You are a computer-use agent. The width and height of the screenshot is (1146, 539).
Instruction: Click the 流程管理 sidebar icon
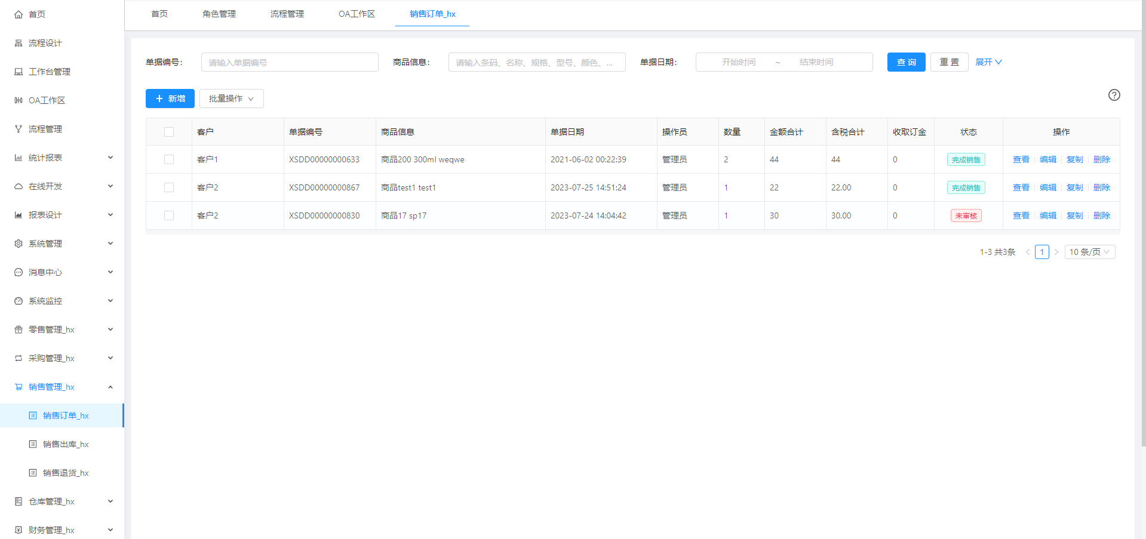pos(19,129)
